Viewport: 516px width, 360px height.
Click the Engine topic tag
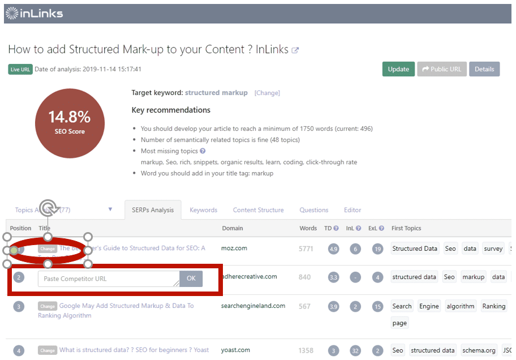[x=429, y=306]
